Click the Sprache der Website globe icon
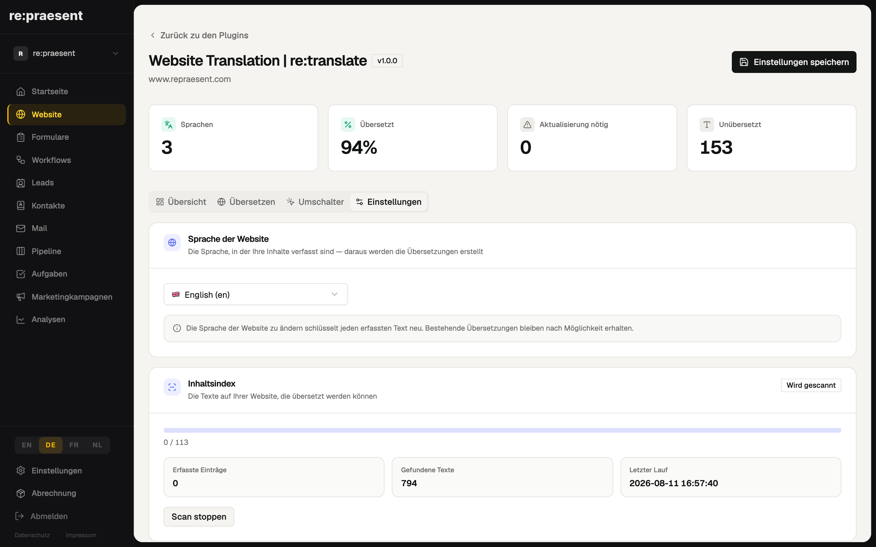This screenshot has width=876, height=547. (172, 243)
